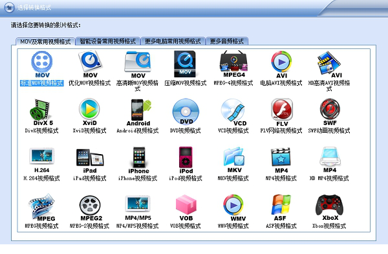Click the Xbox视频格式 text label
388x254 pixels.
tap(329, 226)
